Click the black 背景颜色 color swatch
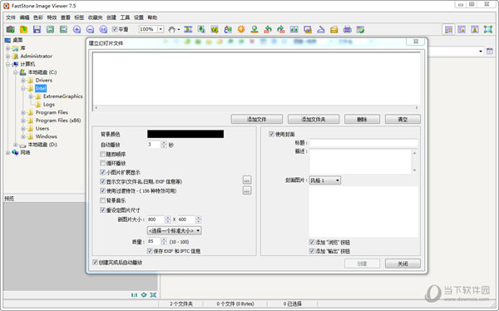 click(x=185, y=134)
